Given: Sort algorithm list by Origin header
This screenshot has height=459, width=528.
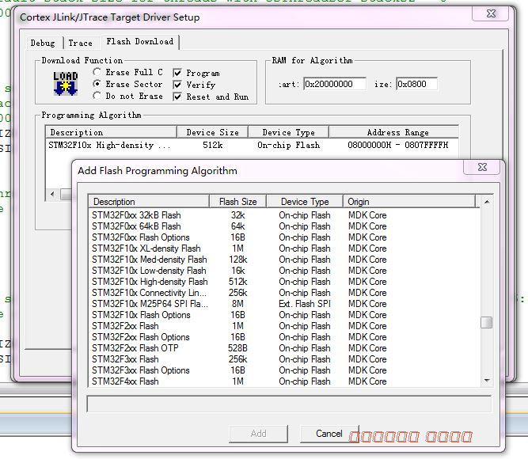Looking at the screenshot, I should click(409, 202).
